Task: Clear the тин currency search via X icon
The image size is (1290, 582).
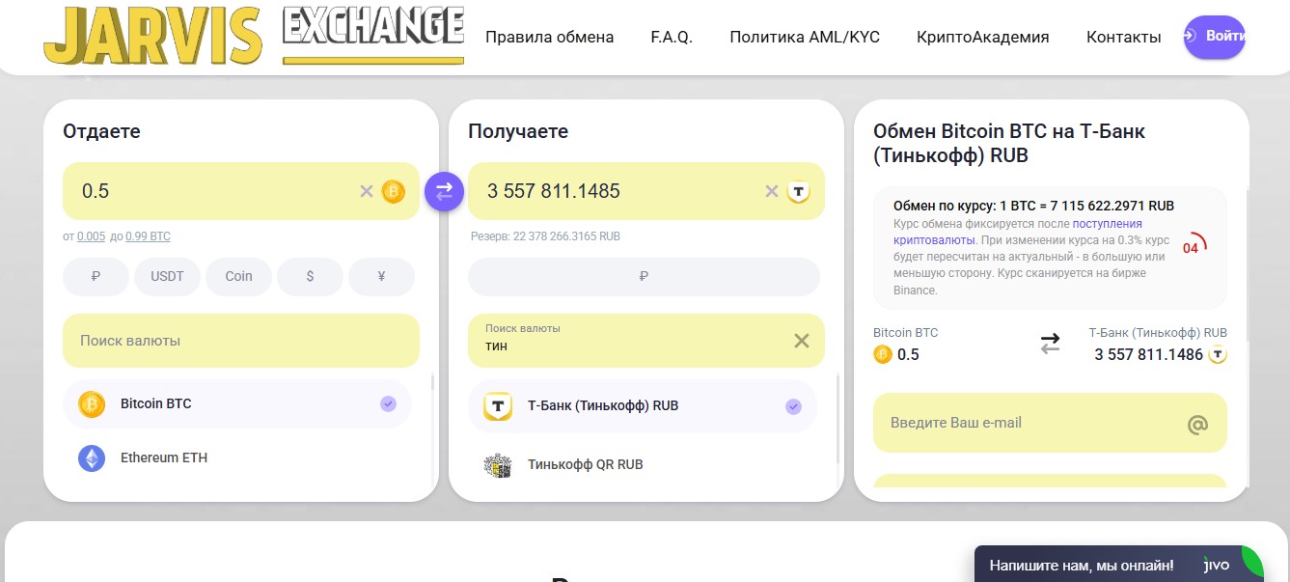Action: (x=801, y=340)
